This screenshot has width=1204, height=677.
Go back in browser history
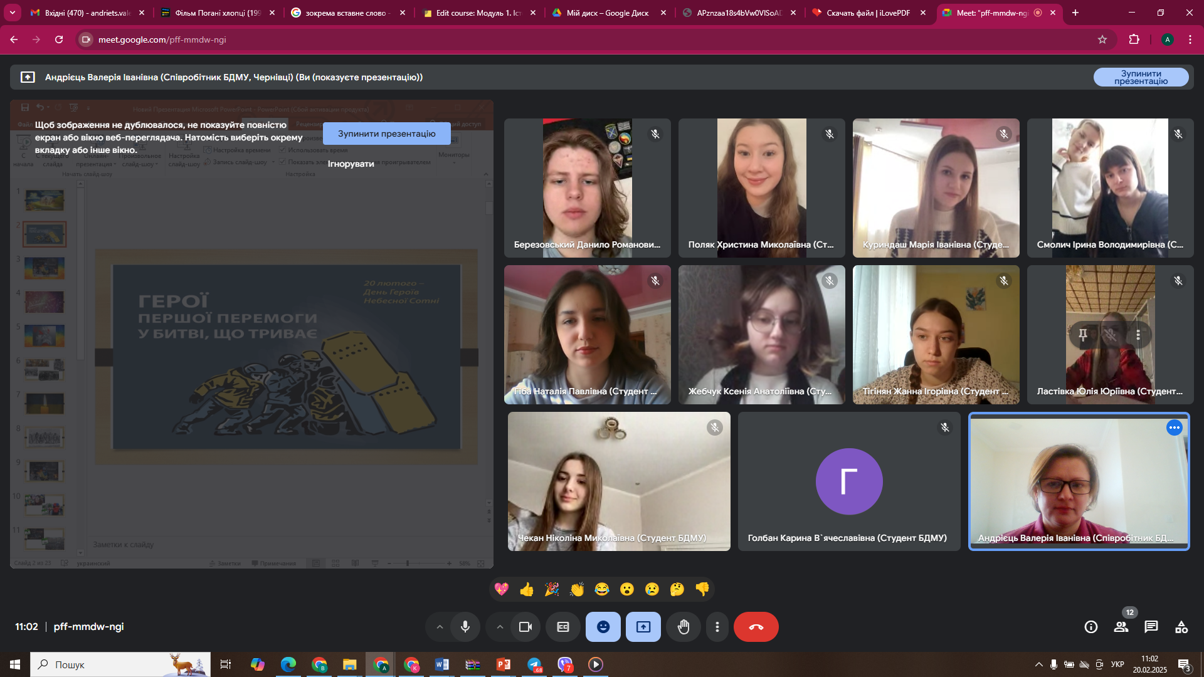pos(14,39)
